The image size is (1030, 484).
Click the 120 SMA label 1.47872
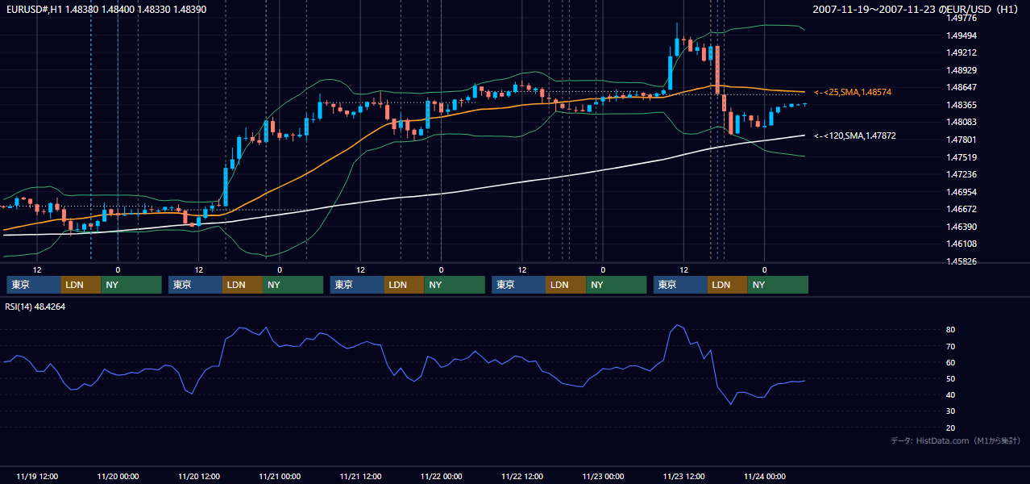click(x=855, y=136)
